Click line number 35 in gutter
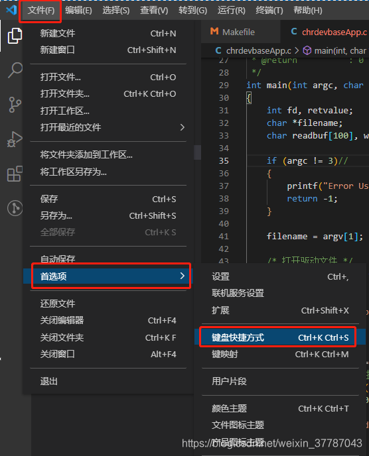 pos(224,161)
